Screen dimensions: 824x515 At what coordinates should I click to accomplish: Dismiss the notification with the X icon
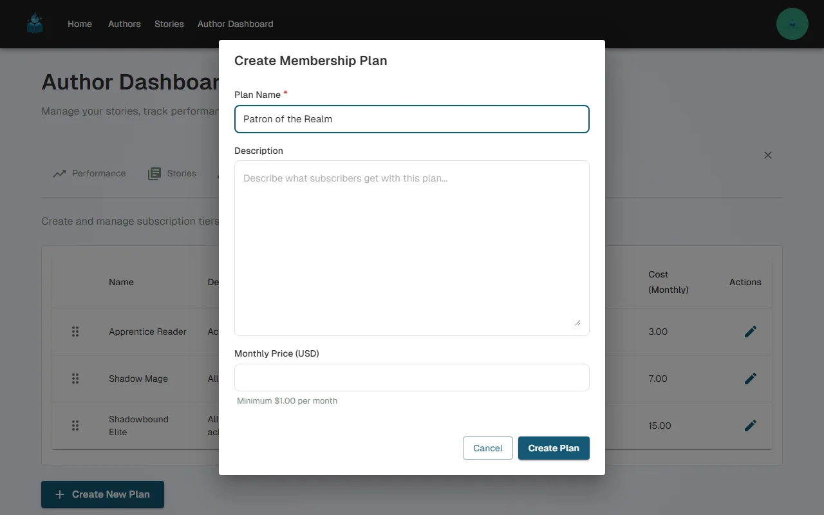767,155
